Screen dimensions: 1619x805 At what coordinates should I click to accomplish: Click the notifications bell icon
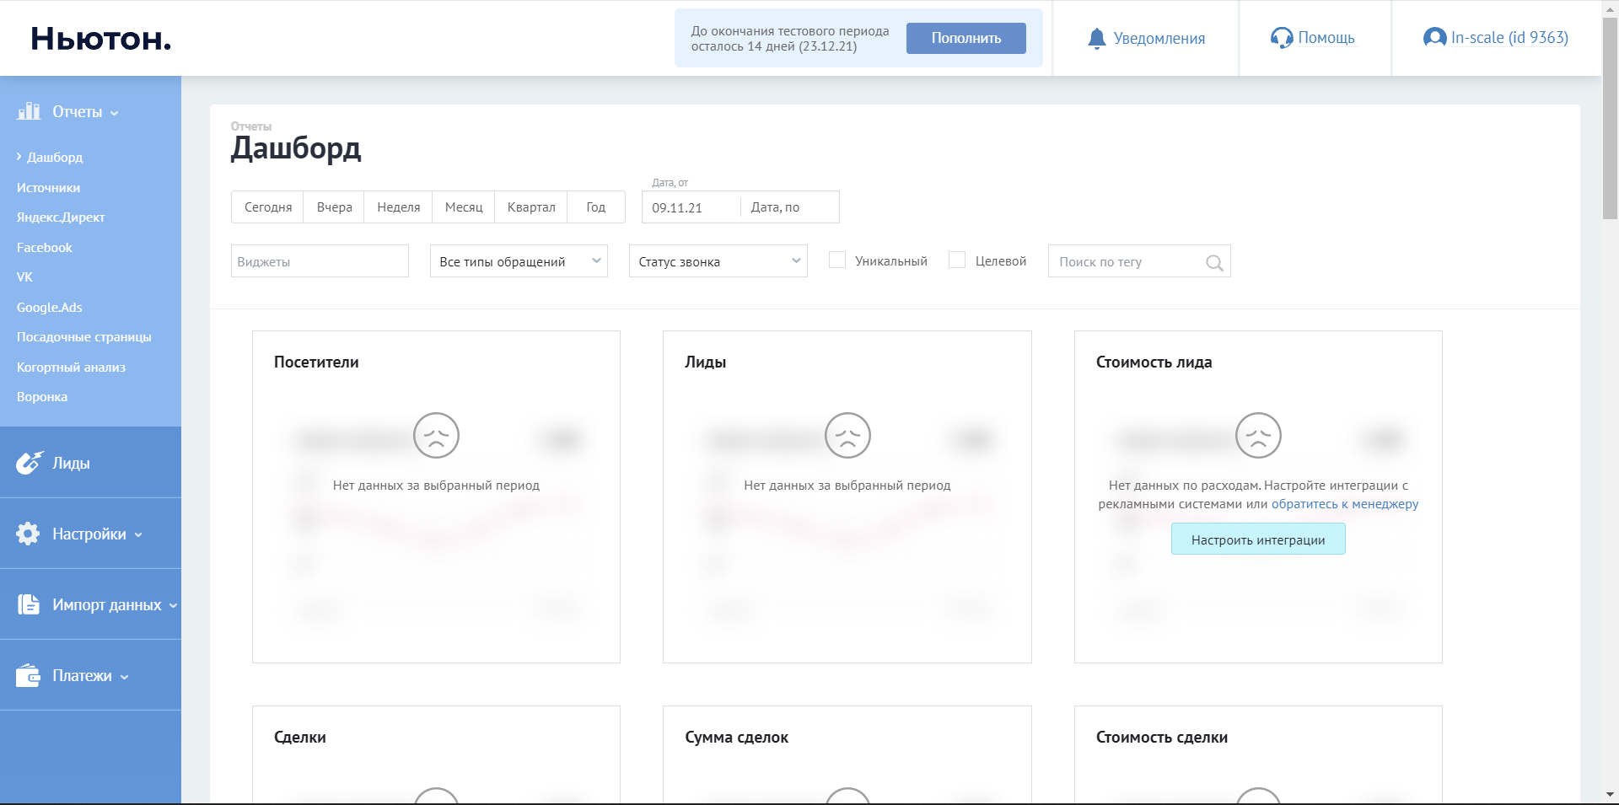point(1096,39)
